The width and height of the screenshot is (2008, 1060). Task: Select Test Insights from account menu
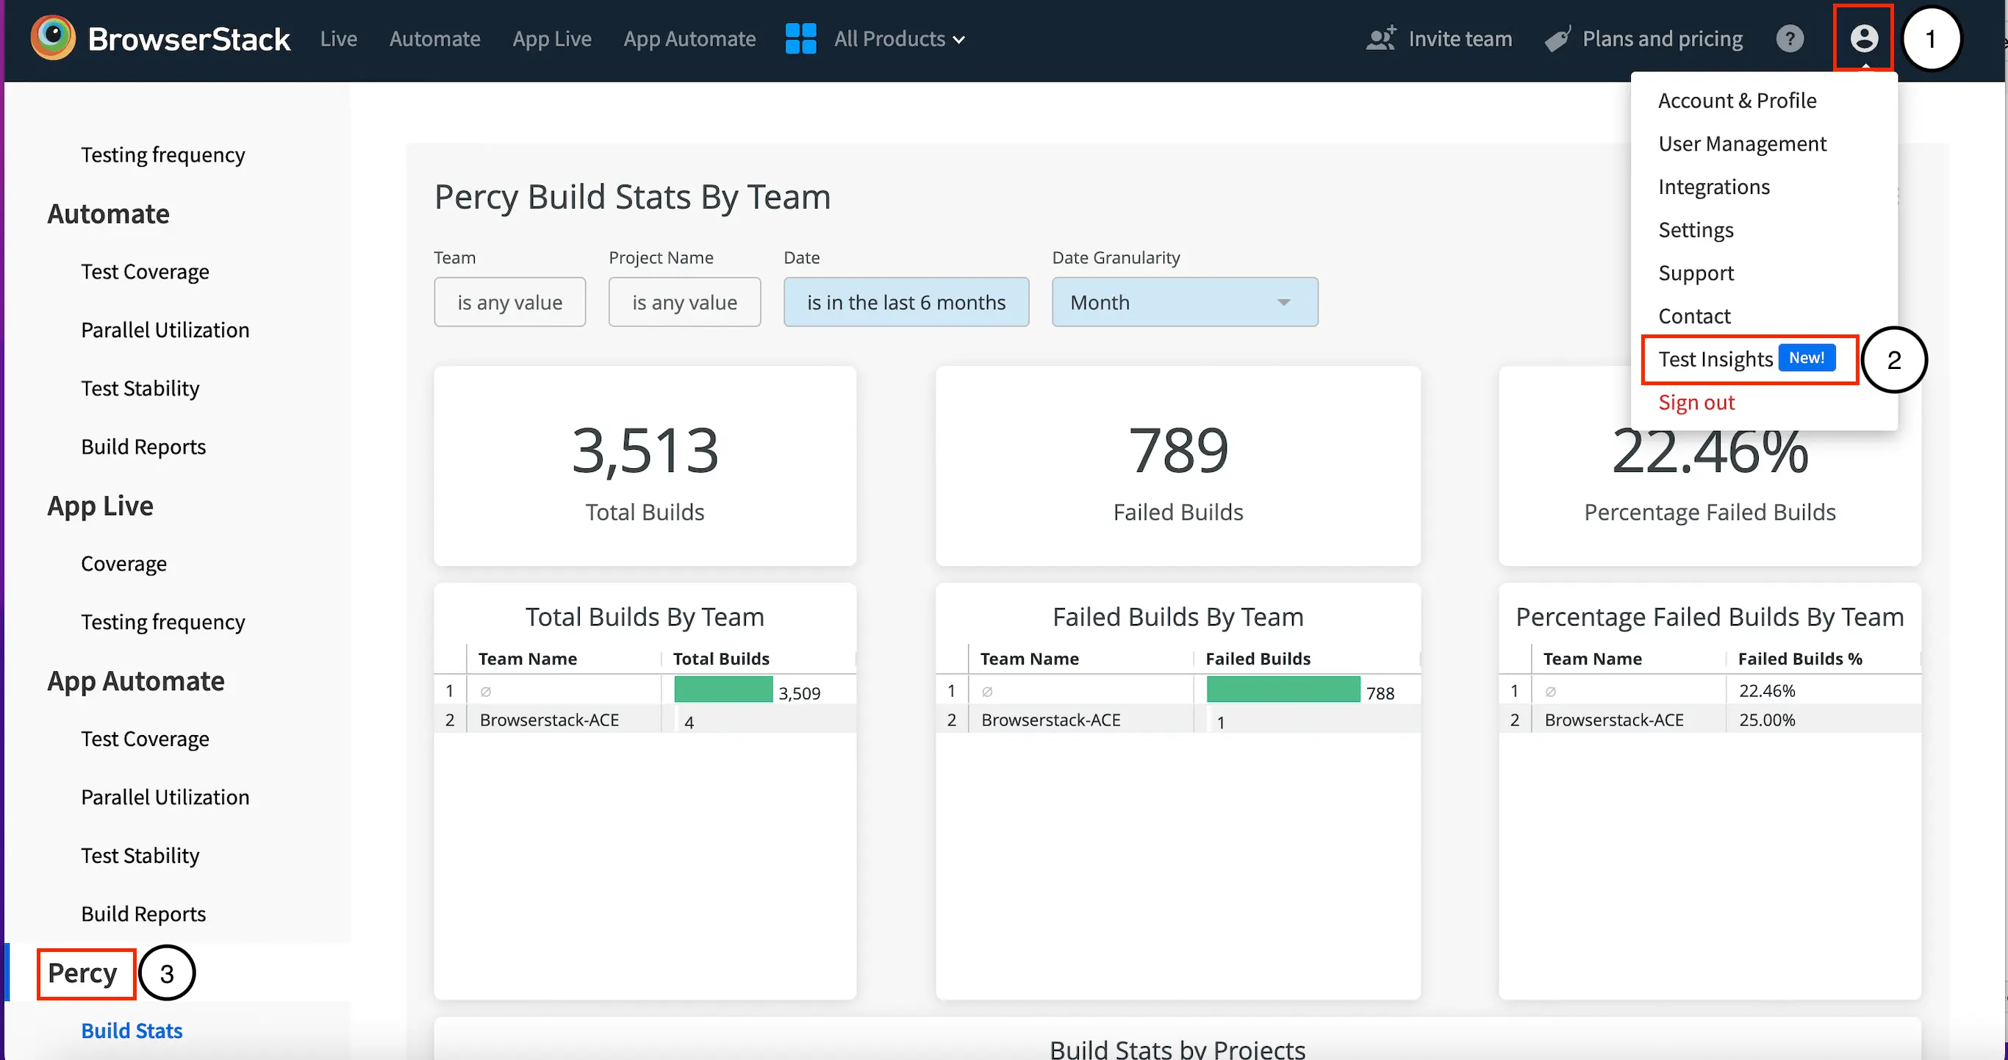tap(1715, 359)
